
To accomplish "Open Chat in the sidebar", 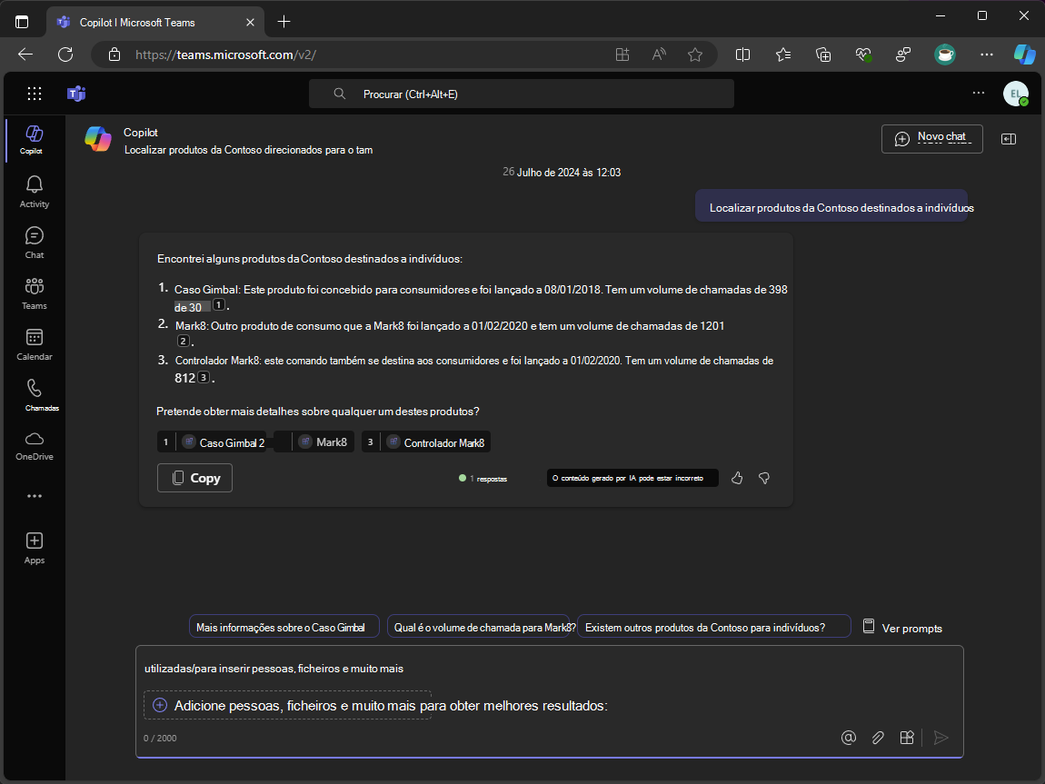I will (34, 243).
